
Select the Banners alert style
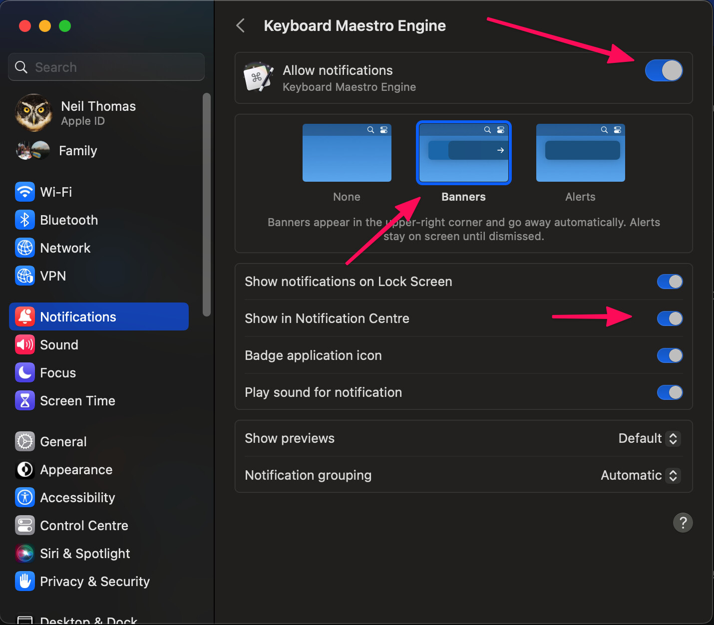click(x=464, y=153)
